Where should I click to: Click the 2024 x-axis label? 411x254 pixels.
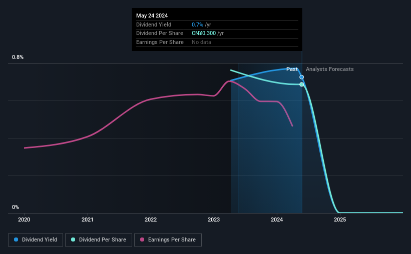(277, 219)
